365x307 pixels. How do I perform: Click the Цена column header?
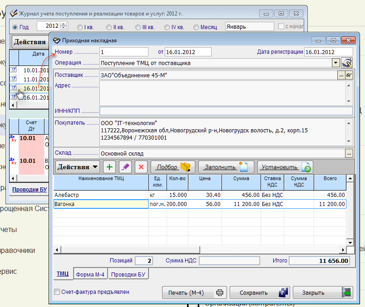pyautogui.click(x=205, y=182)
